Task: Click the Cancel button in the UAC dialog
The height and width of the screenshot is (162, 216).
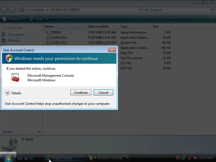Action: point(103,92)
